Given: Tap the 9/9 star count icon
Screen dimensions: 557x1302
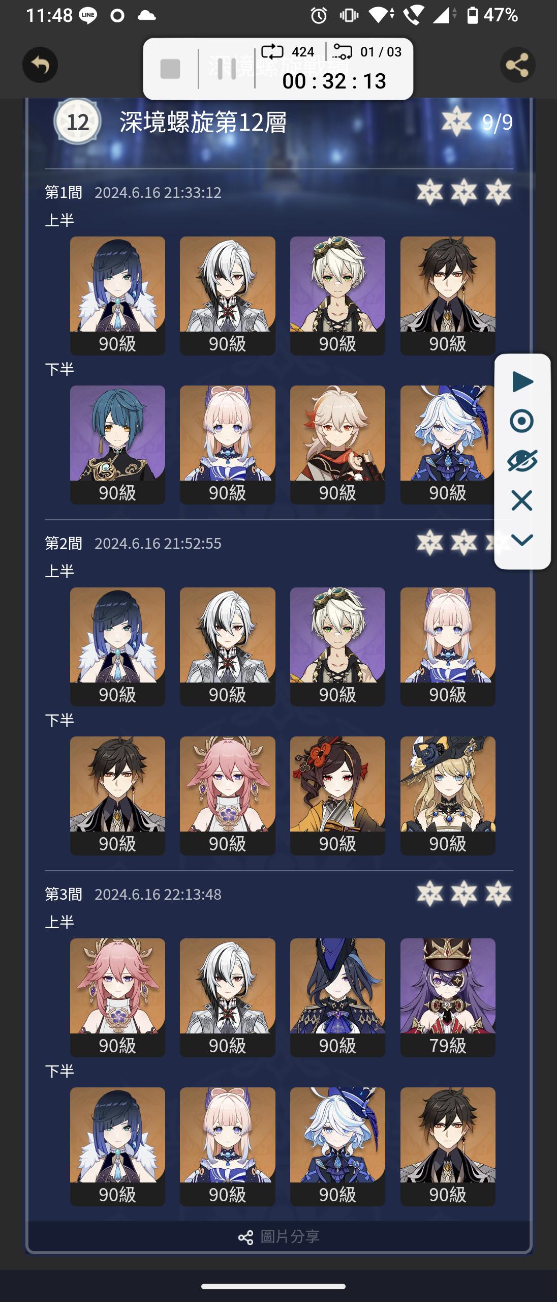Looking at the screenshot, I should click(x=456, y=122).
